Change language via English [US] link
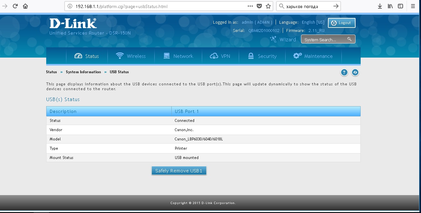 [x=313, y=22]
